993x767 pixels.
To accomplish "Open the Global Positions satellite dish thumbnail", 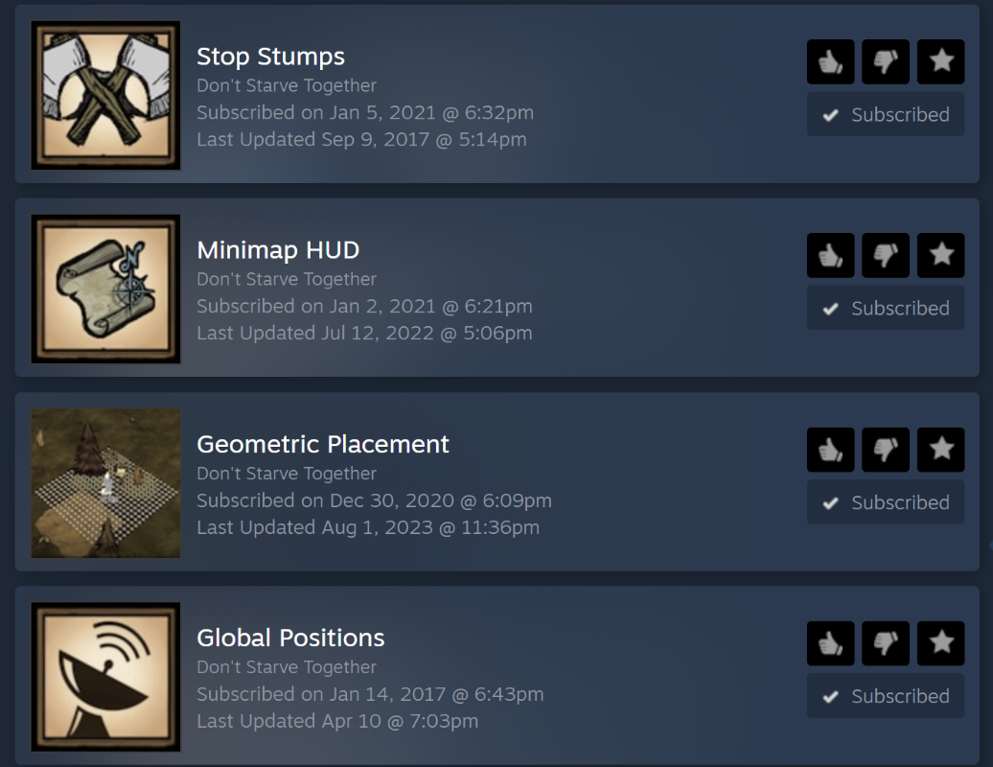I will (x=105, y=677).
